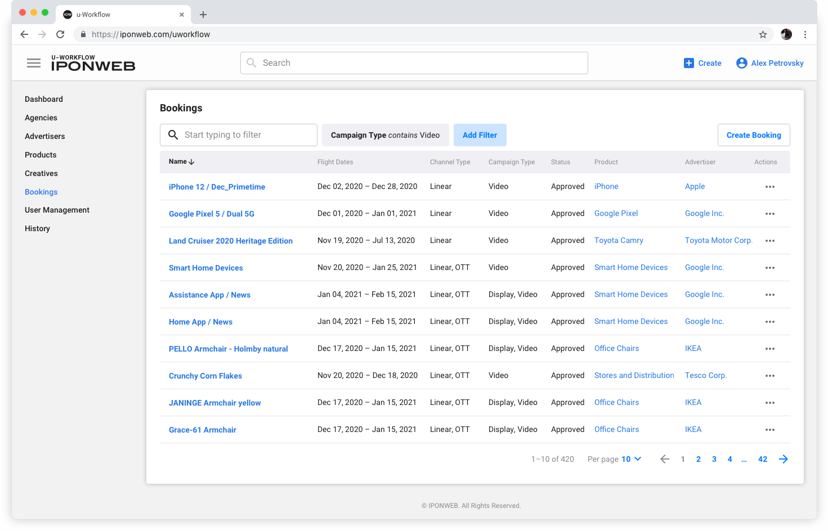Image resolution: width=828 pixels, height=531 pixels.
Task: Click the Campaign Type contains Video filter chip
Action: pos(386,135)
